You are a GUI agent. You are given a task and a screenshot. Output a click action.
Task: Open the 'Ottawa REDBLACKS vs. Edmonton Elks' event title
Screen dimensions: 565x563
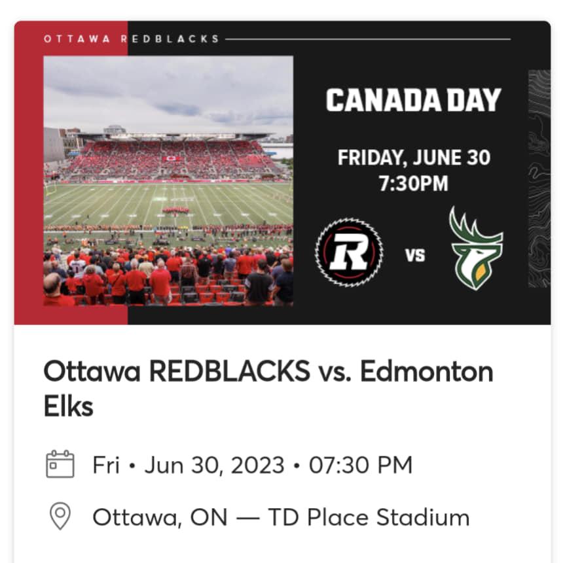[x=268, y=388]
